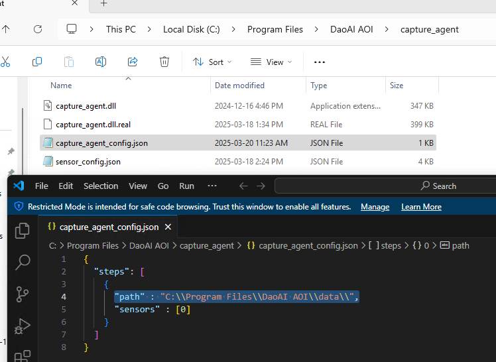Image resolution: width=496 pixels, height=362 pixels.
Task: Open the Extensions view icon
Action: coord(23,356)
